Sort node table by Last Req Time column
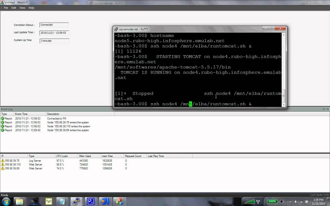The height and width of the screenshot is (206, 330). pos(170,156)
